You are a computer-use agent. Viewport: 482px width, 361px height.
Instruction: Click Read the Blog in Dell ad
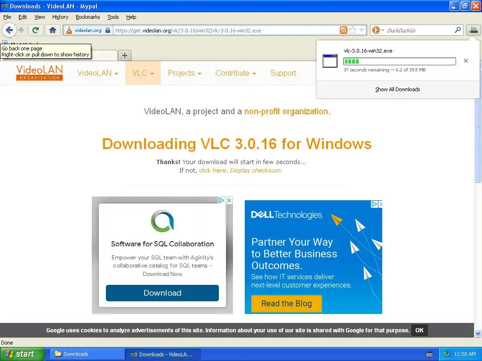point(287,304)
